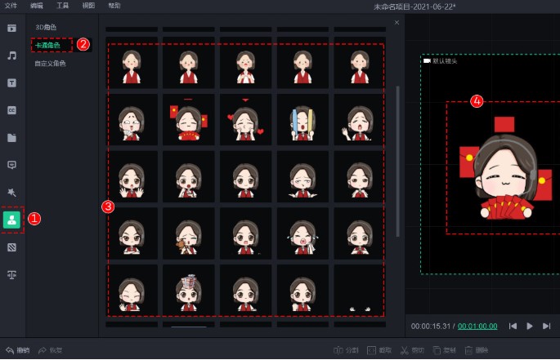Open the media library sidebar icon

[x=12, y=28]
